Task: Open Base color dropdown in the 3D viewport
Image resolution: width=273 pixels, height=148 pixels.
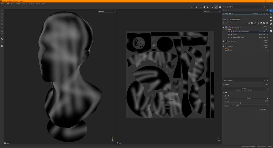Action: click(106, 11)
